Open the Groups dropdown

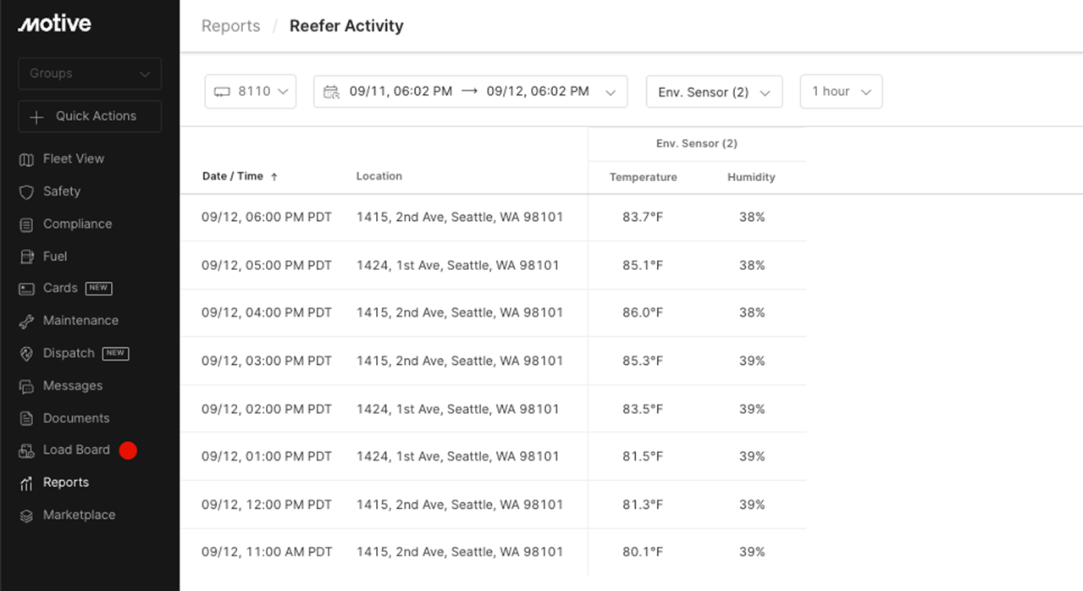(89, 74)
